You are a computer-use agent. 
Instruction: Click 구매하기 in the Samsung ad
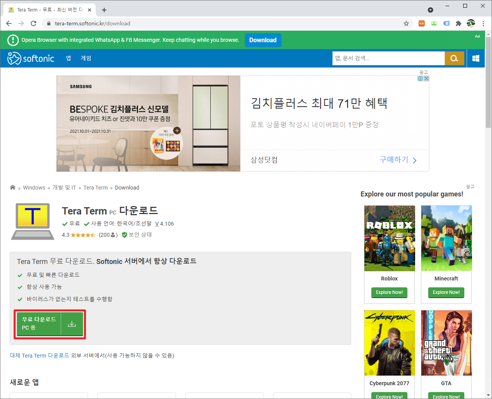click(398, 160)
